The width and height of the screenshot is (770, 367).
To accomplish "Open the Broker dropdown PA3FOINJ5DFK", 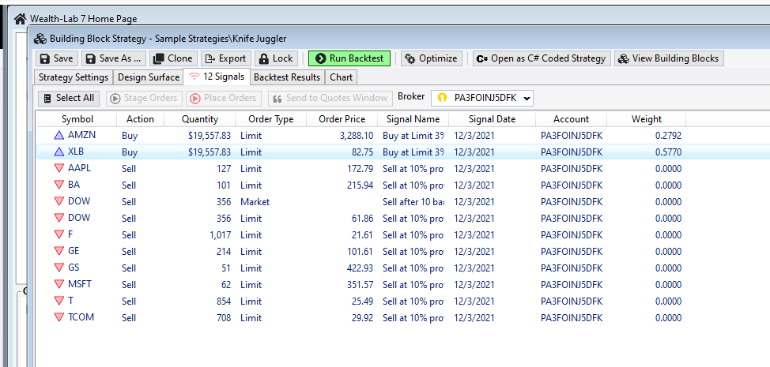I will (482, 98).
